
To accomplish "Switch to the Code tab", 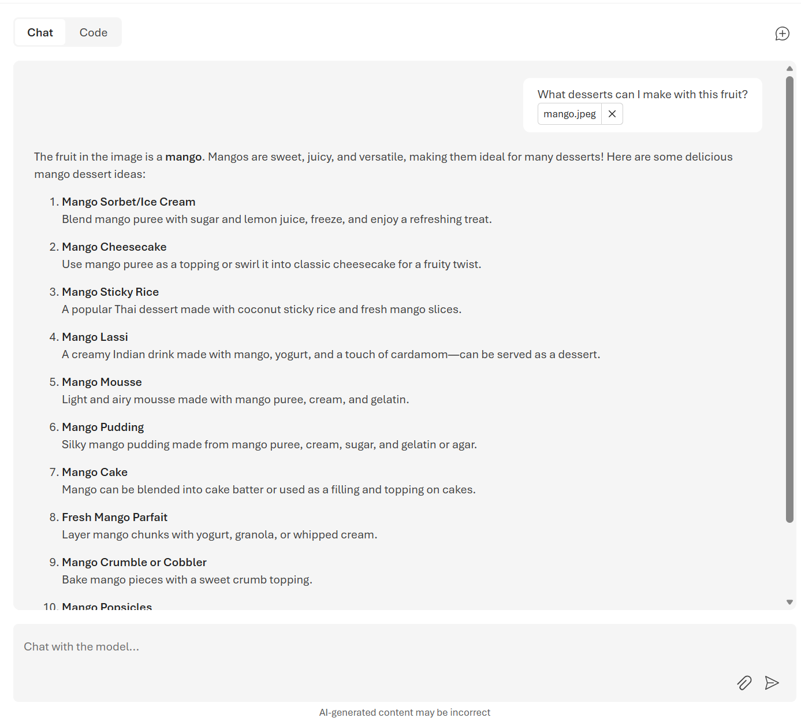I will coord(93,32).
